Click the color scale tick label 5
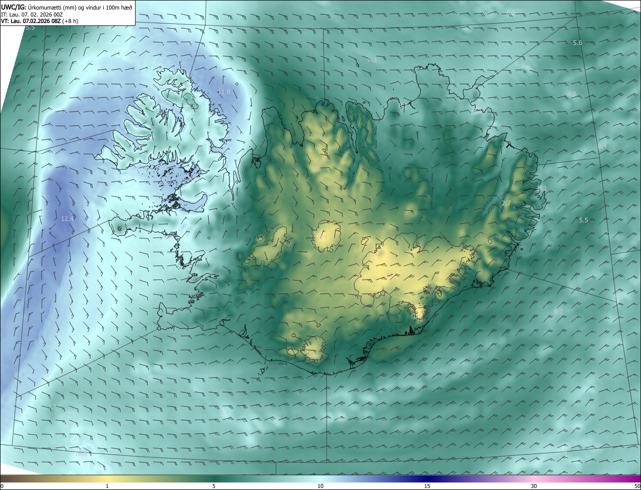641x490 pixels. 214,486
